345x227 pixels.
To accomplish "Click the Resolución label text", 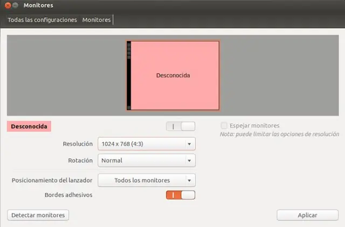I will [x=78, y=144].
